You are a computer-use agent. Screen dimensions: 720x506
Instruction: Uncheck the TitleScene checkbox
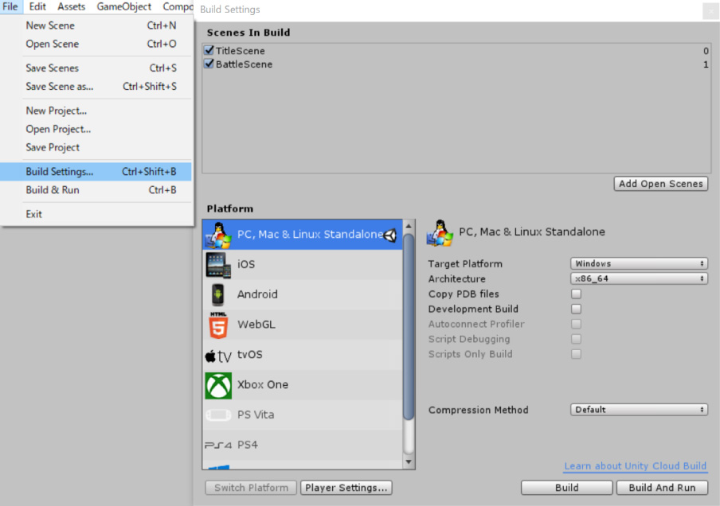(209, 50)
